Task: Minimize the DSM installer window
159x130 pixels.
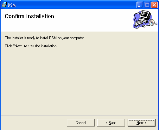Action: tap(140, 5)
